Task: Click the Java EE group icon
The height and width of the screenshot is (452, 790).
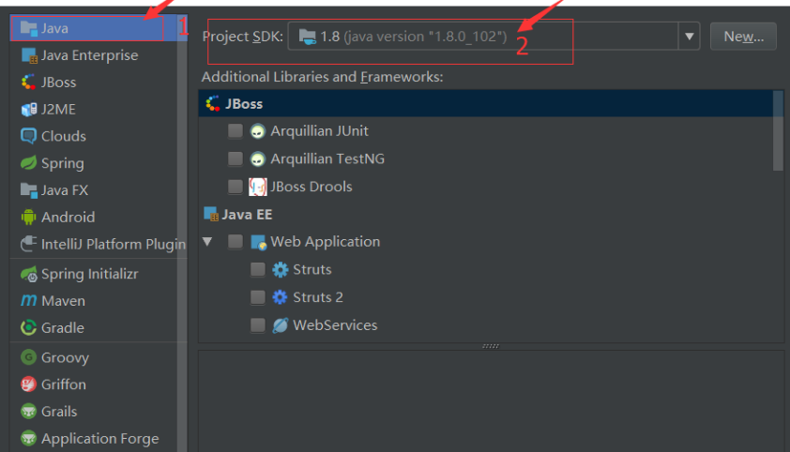Action: tap(211, 214)
